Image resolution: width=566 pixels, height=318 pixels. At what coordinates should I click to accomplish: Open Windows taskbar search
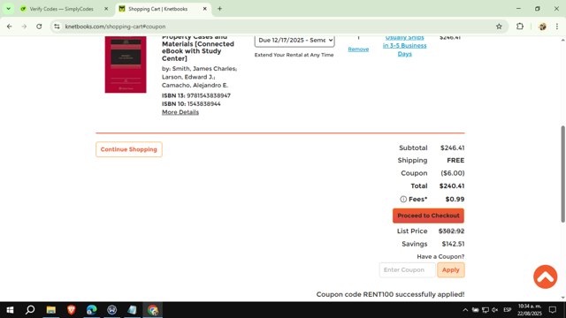(x=30, y=310)
